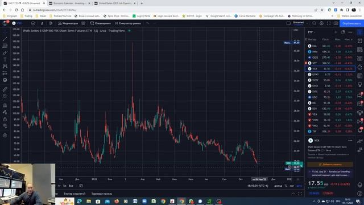
Task: Click the trash remove drawings icon
Action: [x=5, y=136]
